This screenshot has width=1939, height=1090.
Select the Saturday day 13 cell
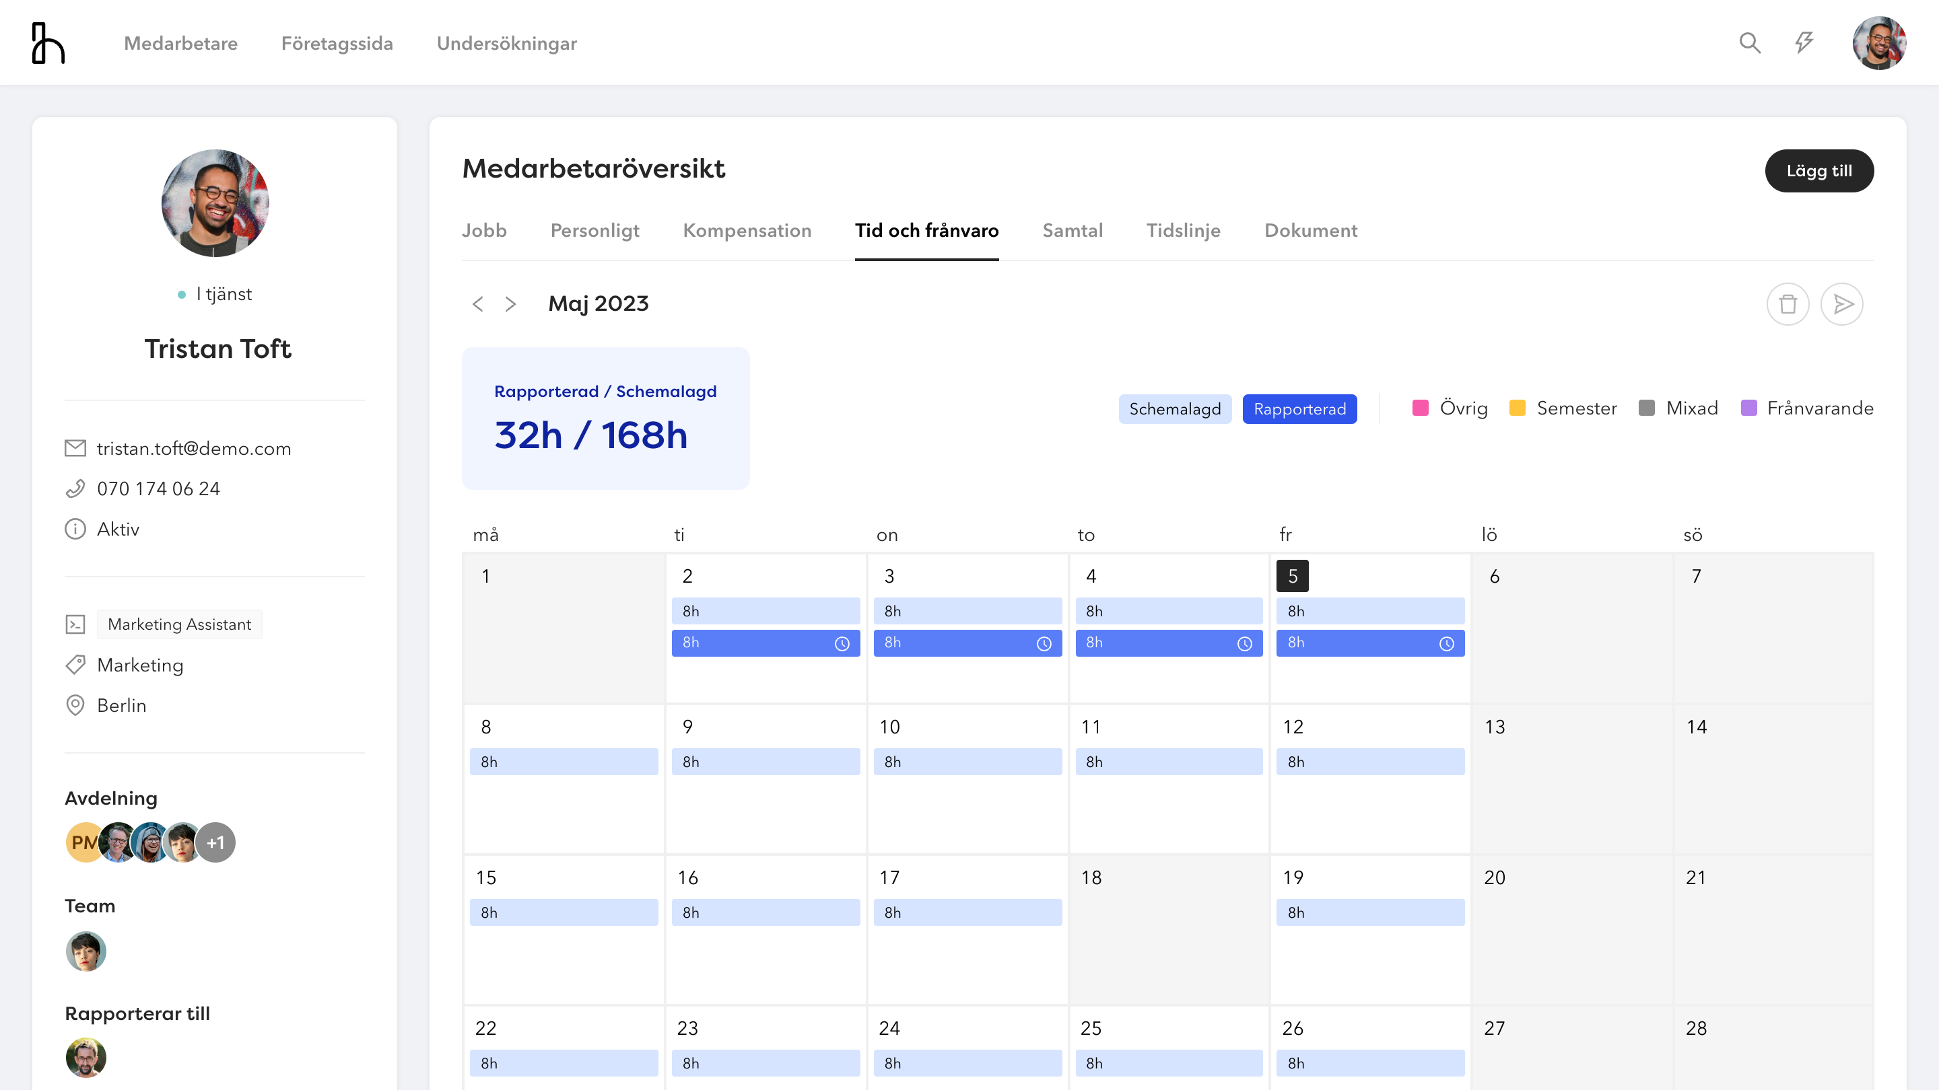pos(1571,778)
